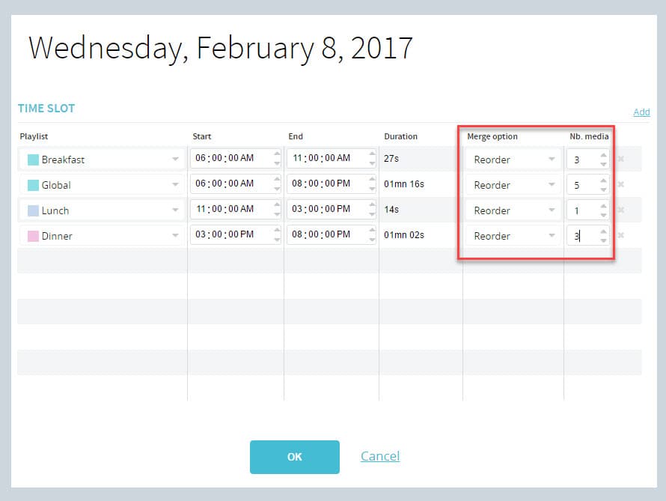Click the Playlist column header
Image resolution: width=666 pixels, height=501 pixels.
34,136
